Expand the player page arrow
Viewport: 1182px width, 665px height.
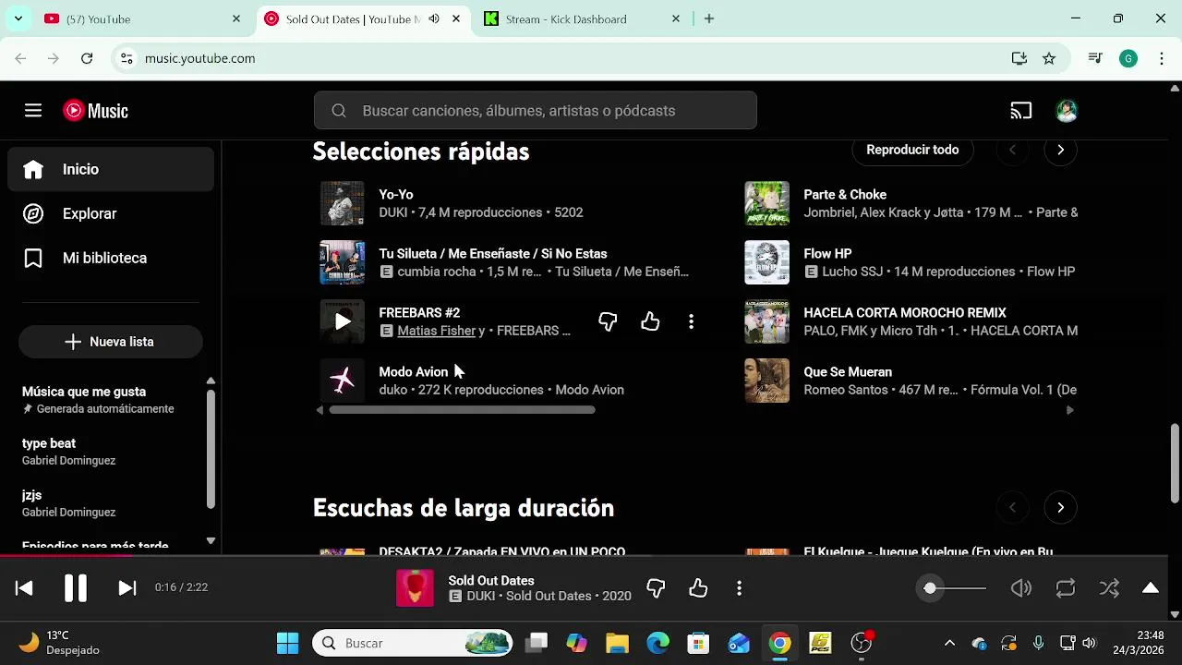(1151, 587)
